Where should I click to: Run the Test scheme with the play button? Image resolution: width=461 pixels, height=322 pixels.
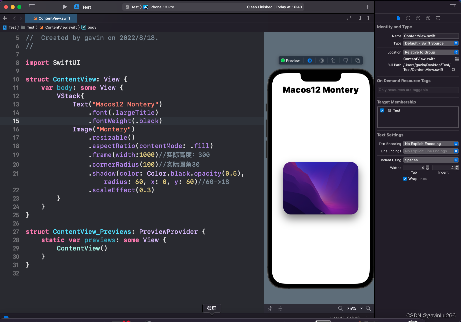(x=65, y=7)
